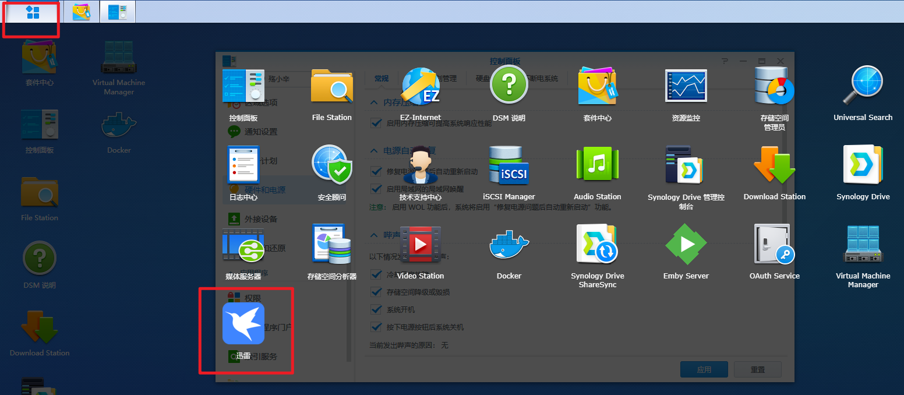Select 外接设备 in control panel sidebar
This screenshot has width=904, height=395.
pyautogui.click(x=260, y=219)
